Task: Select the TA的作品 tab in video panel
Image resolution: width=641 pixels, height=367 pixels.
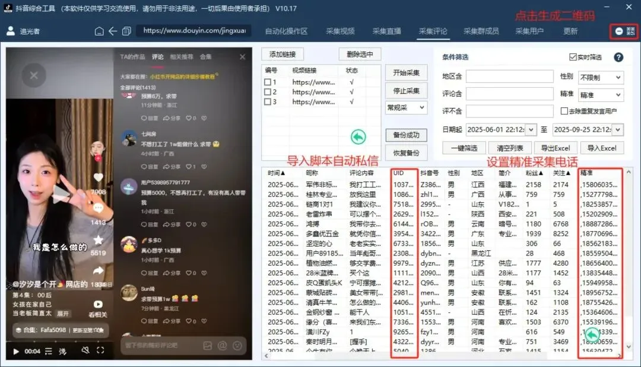Action: (x=132, y=57)
